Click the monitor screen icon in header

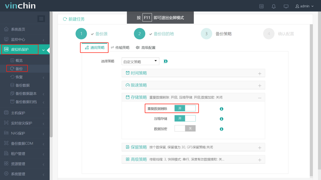(286, 6)
